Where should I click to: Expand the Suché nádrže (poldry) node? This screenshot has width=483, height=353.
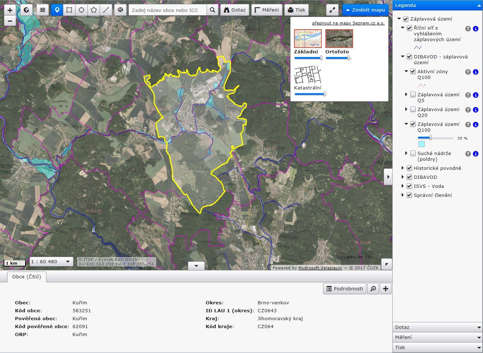[406, 153]
